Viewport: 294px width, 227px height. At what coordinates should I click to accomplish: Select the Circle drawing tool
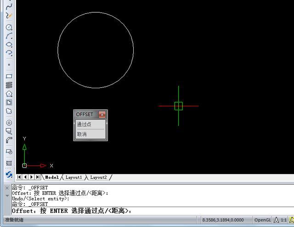9,27
